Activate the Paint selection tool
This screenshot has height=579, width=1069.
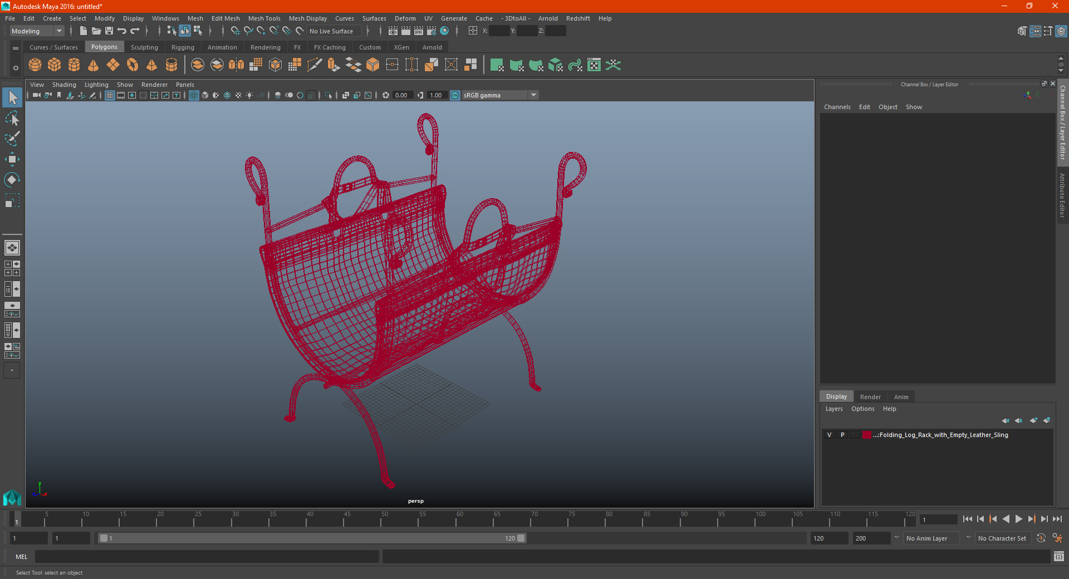(12, 139)
